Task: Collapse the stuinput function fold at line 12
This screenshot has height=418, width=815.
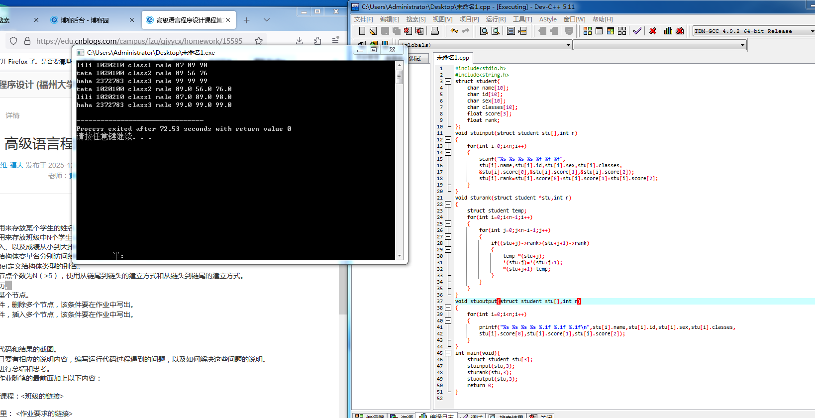Action: (x=448, y=140)
